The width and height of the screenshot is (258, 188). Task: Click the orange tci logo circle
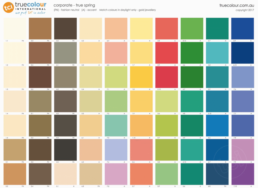8,7
